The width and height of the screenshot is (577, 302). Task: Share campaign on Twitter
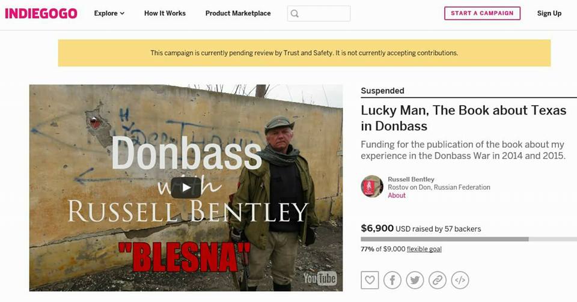(x=415, y=280)
